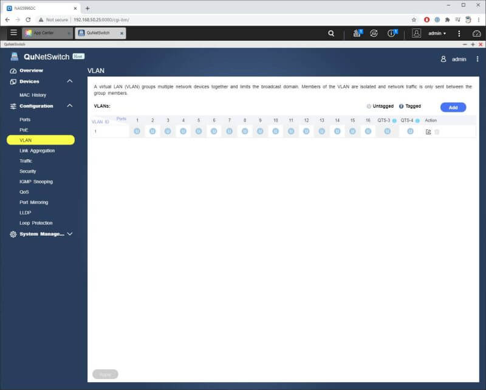486x390 pixels.
Task: Toggle port 2 membership for VLAN 1
Action: [152, 131]
